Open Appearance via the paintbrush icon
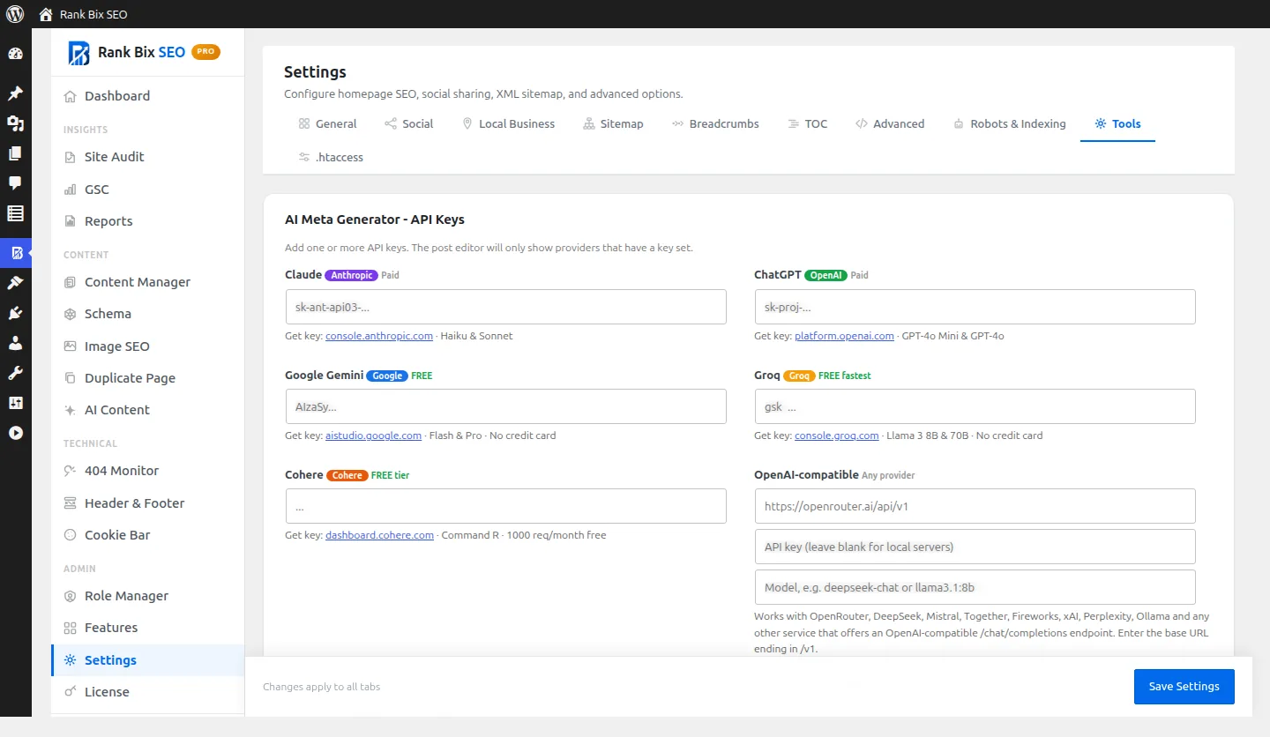 pyautogui.click(x=15, y=283)
